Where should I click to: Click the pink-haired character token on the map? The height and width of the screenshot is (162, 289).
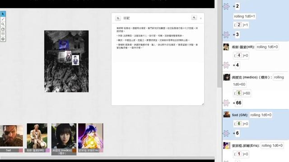[x=68, y=56]
